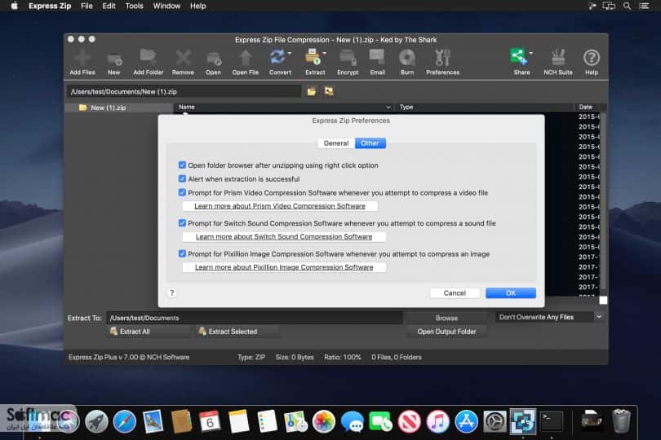Toggle Prompt for Prism Video Compression checkbox

[182, 192]
